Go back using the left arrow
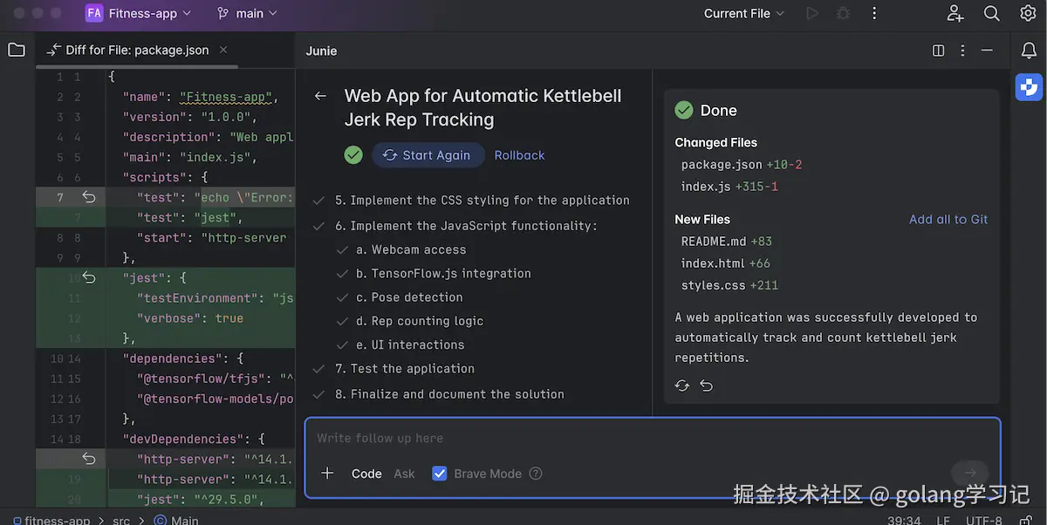Viewport: 1047px width, 525px height. [x=321, y=96]
